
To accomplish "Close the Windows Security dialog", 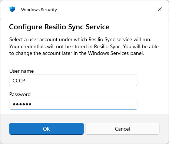I will click(160, 9).
